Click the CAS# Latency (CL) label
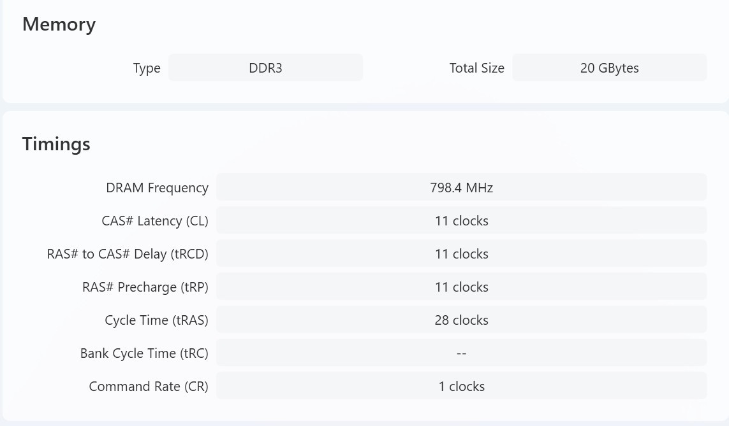Viewport: 729px width, 426px height. tap(155, 221)
